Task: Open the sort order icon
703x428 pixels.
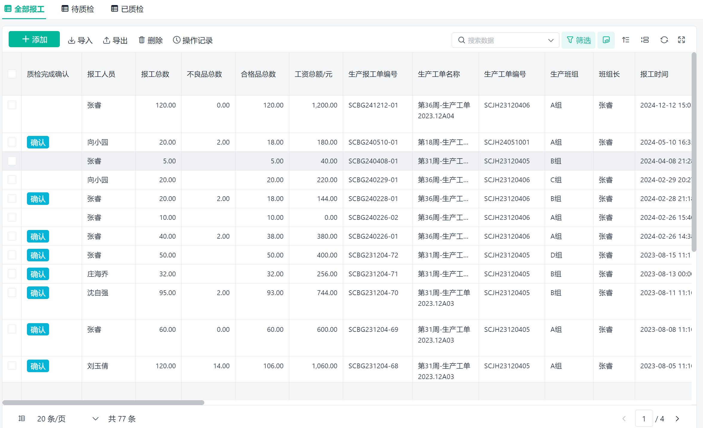Action: pyautogui.click(x=626, y=40)
